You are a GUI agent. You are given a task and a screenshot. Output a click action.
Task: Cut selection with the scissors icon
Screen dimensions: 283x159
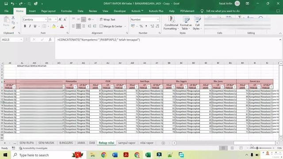[13, 18]
